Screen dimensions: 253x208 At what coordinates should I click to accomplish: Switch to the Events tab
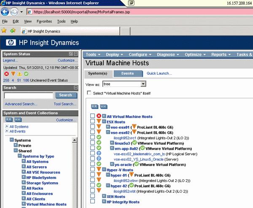click(x=128, y=73)
